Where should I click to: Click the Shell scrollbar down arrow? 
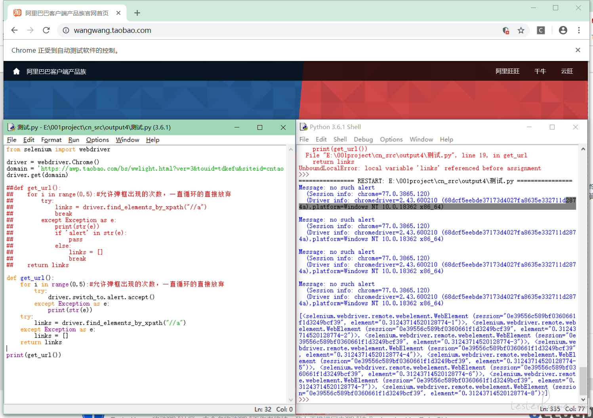583,399
